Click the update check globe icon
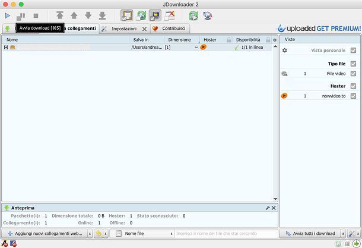 pos(208,15)
